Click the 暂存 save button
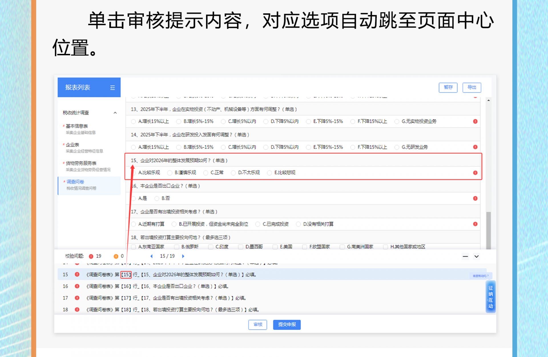 coord(448,87)
